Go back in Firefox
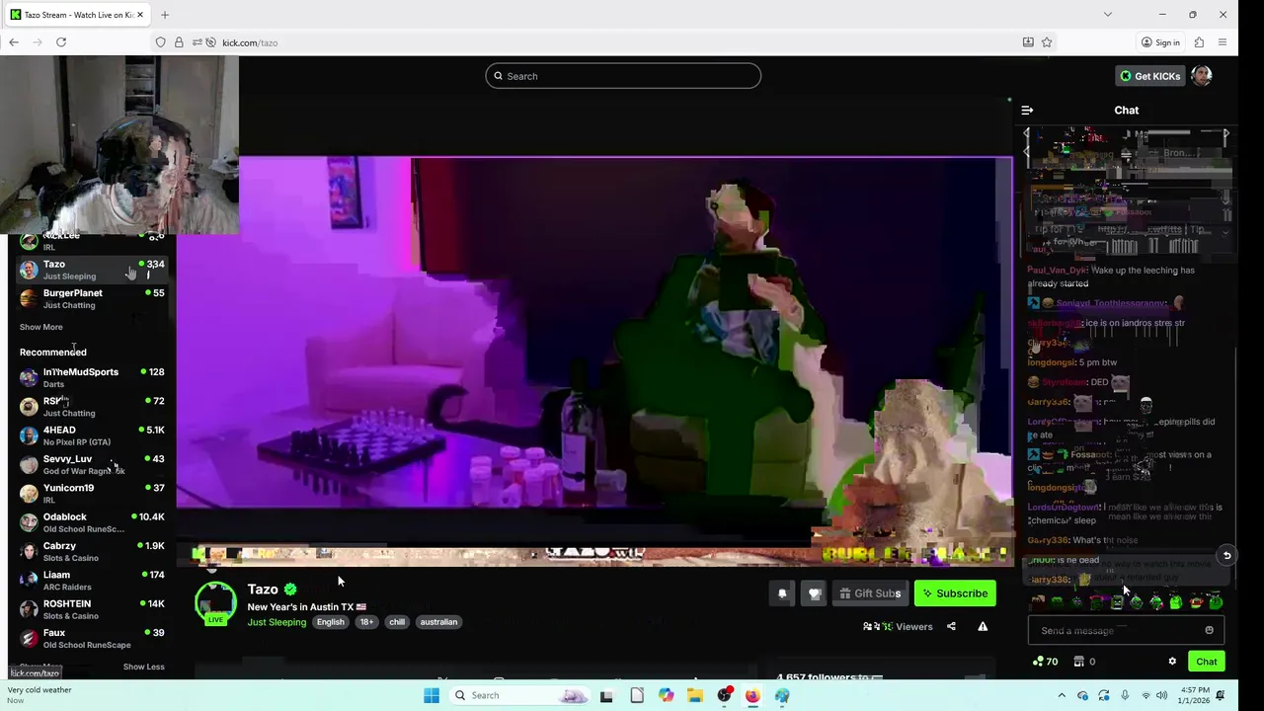 tap(14, 42)
